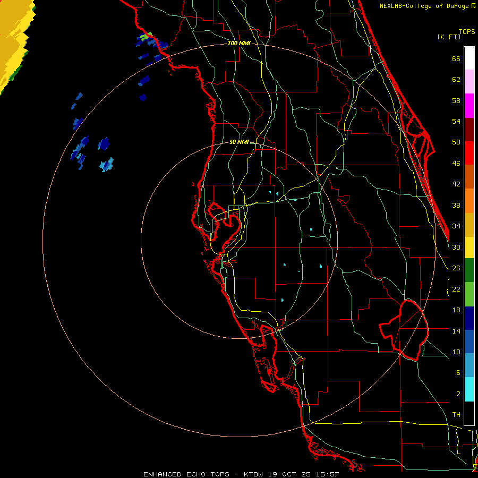Click the "50 NMI" range ring label
The height and width of the screenshot is (478, 478).
coord(239,142)
